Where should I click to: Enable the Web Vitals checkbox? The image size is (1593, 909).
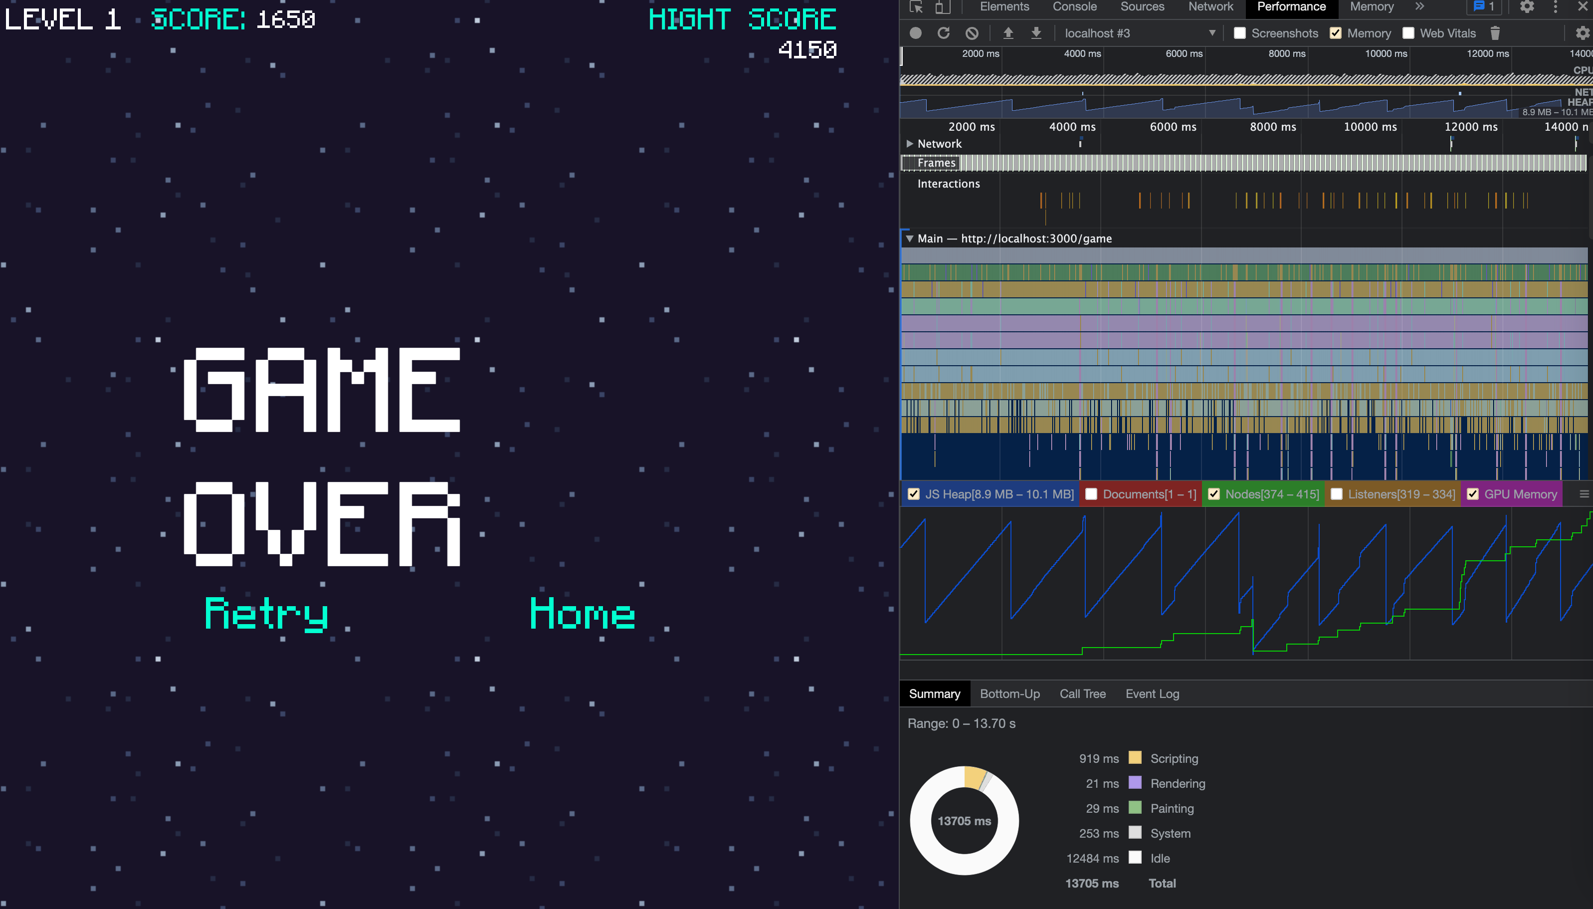1408,33
